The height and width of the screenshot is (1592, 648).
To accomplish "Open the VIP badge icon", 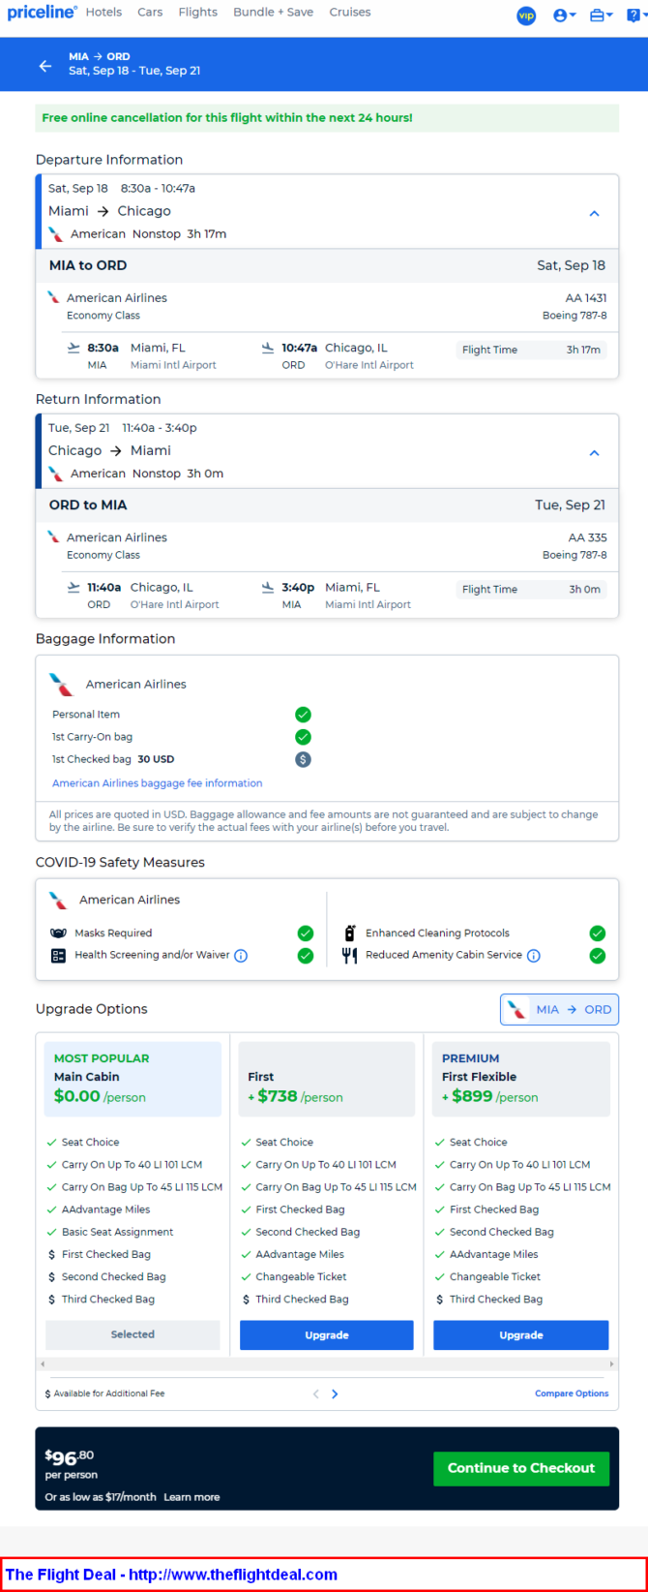I will pyautogui.click(x=526, y=15).
